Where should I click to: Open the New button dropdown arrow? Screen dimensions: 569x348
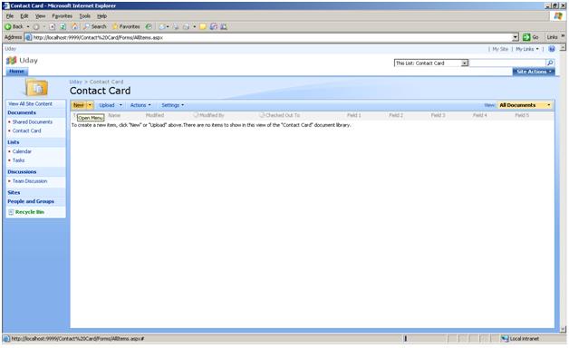90,105
